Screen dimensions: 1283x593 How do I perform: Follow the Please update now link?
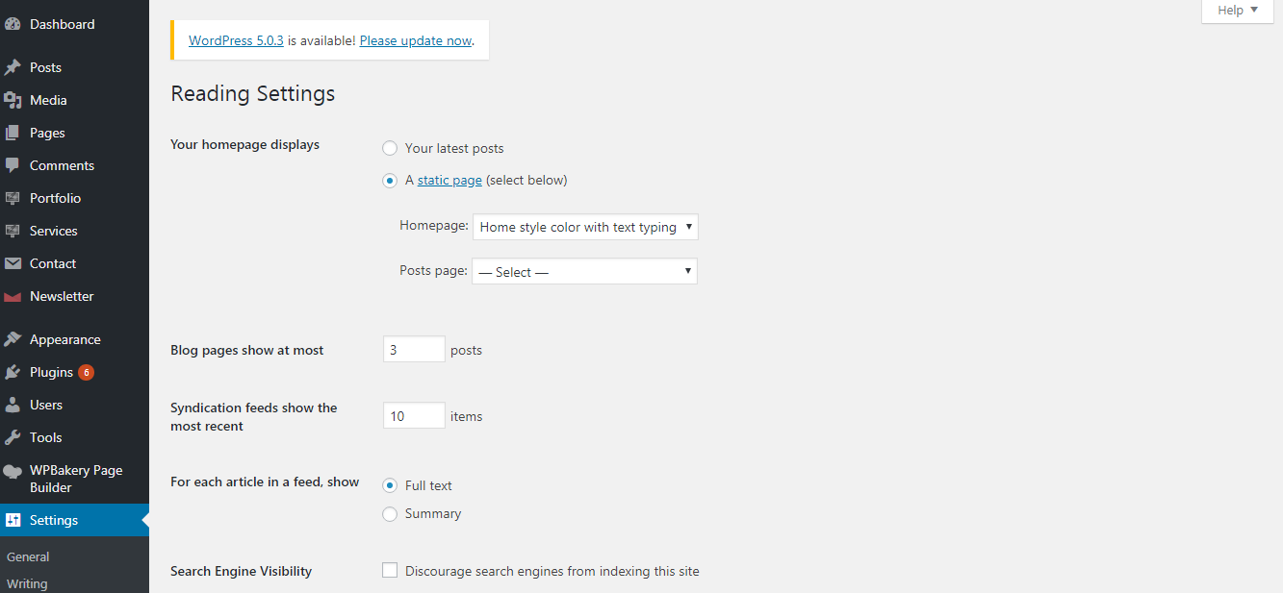[x=416, y=40]
